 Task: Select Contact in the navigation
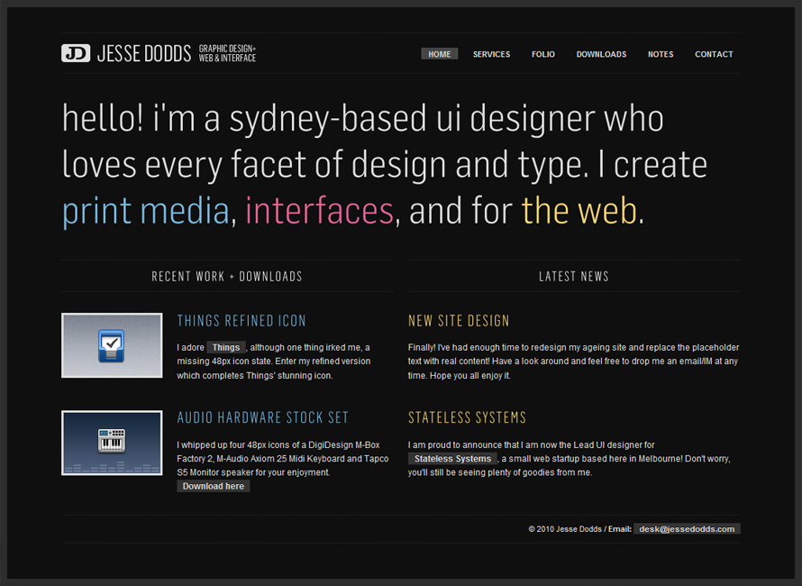click(x=714, y=54)
